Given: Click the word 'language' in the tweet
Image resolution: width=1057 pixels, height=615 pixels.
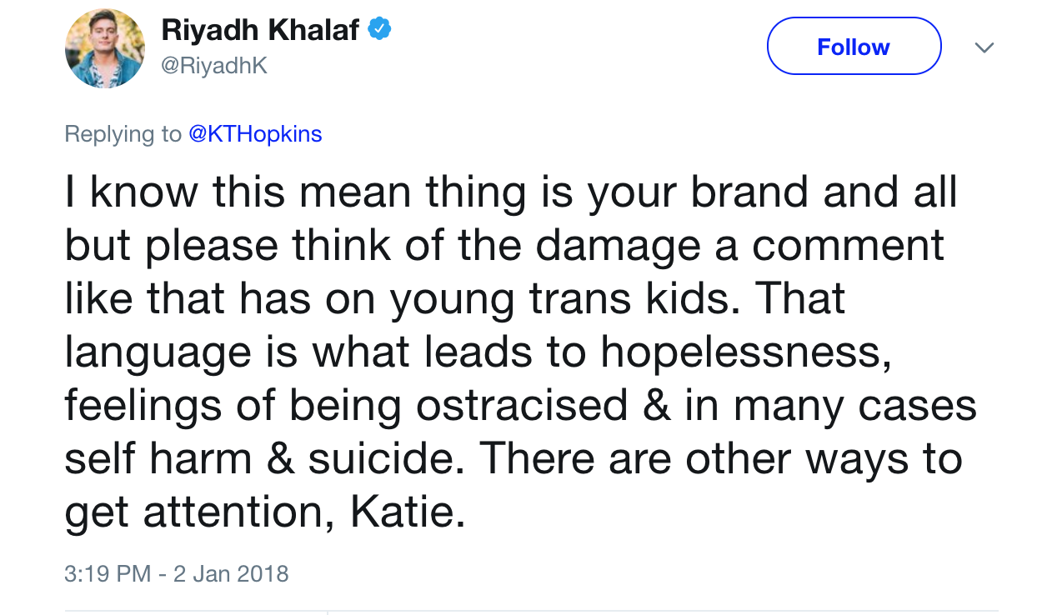Looking at the screenshot, I should pyautogui.click(x=158, y=354).
